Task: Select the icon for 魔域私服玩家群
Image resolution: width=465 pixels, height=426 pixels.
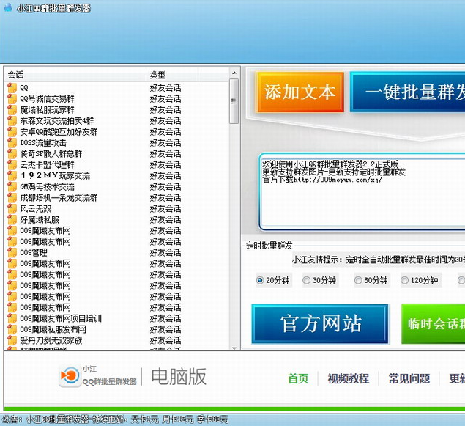Action: coord(12,109)
